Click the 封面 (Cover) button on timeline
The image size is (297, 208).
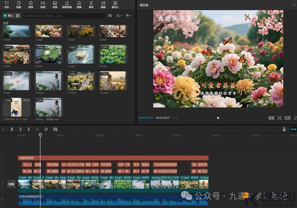(x=11, y=184)
